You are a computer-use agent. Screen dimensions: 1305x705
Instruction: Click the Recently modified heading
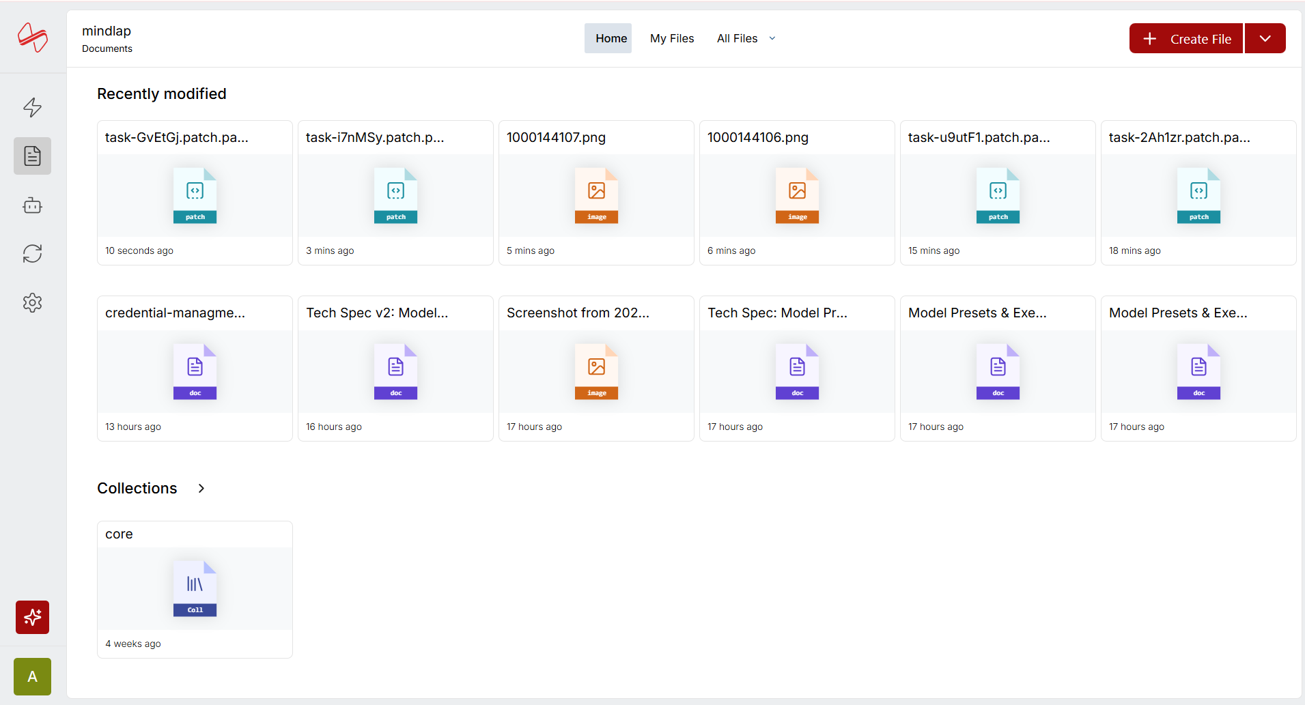[162, 93]
